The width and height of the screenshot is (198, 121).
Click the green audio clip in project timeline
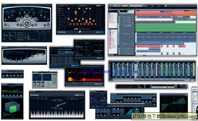165,27
